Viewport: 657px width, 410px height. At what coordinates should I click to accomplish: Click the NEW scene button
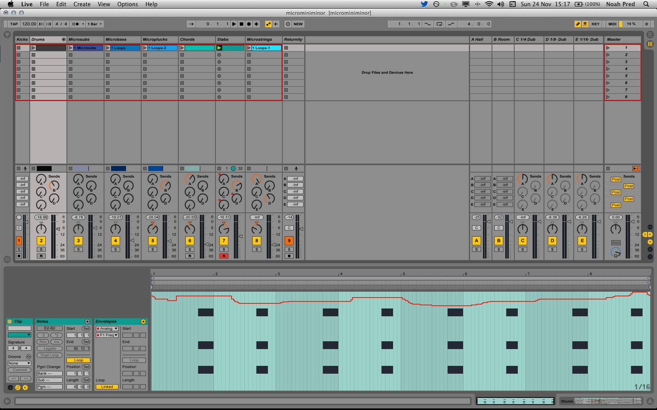tap(298, 24)
